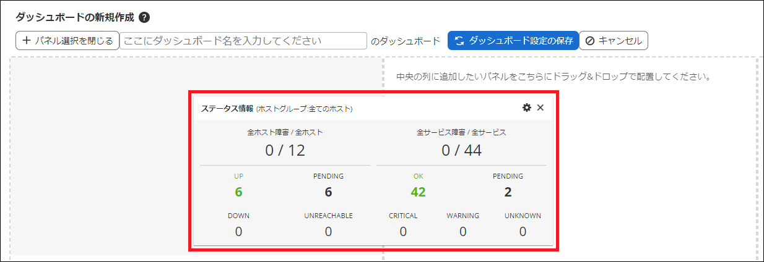Viewport: 764px width, 262px height.
Task: Open the WARNING services count
Action: (462, 232)
